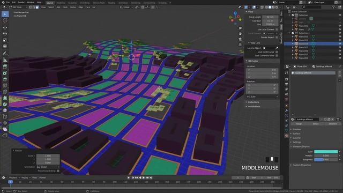This screenshot has width=343, height=193.
Task: Select the Rotate tool
Action: (5, 34)
